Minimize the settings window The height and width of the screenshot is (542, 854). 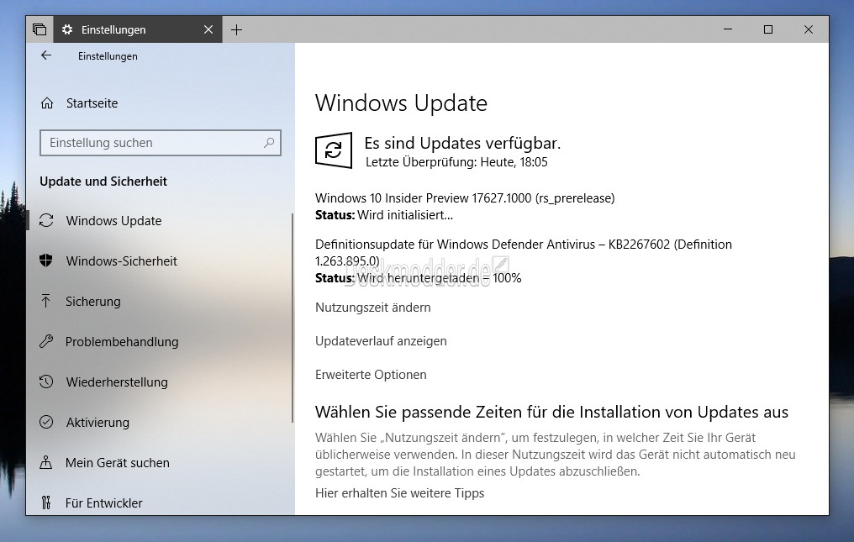728,29
